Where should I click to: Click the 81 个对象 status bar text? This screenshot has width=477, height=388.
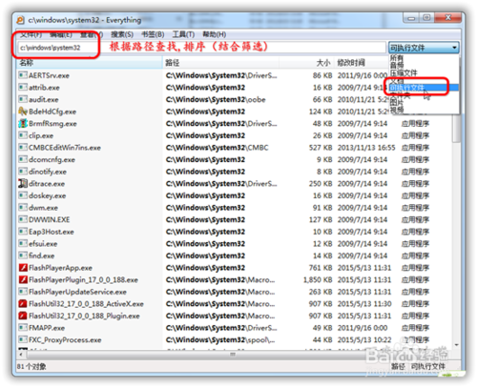tap(31, 366)
